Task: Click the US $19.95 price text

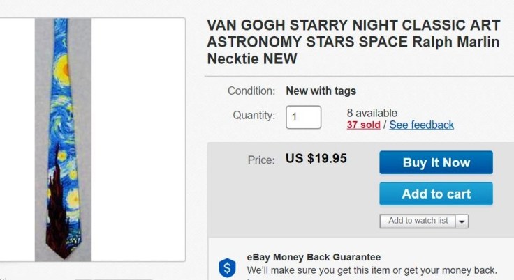Action: (316, 158)
